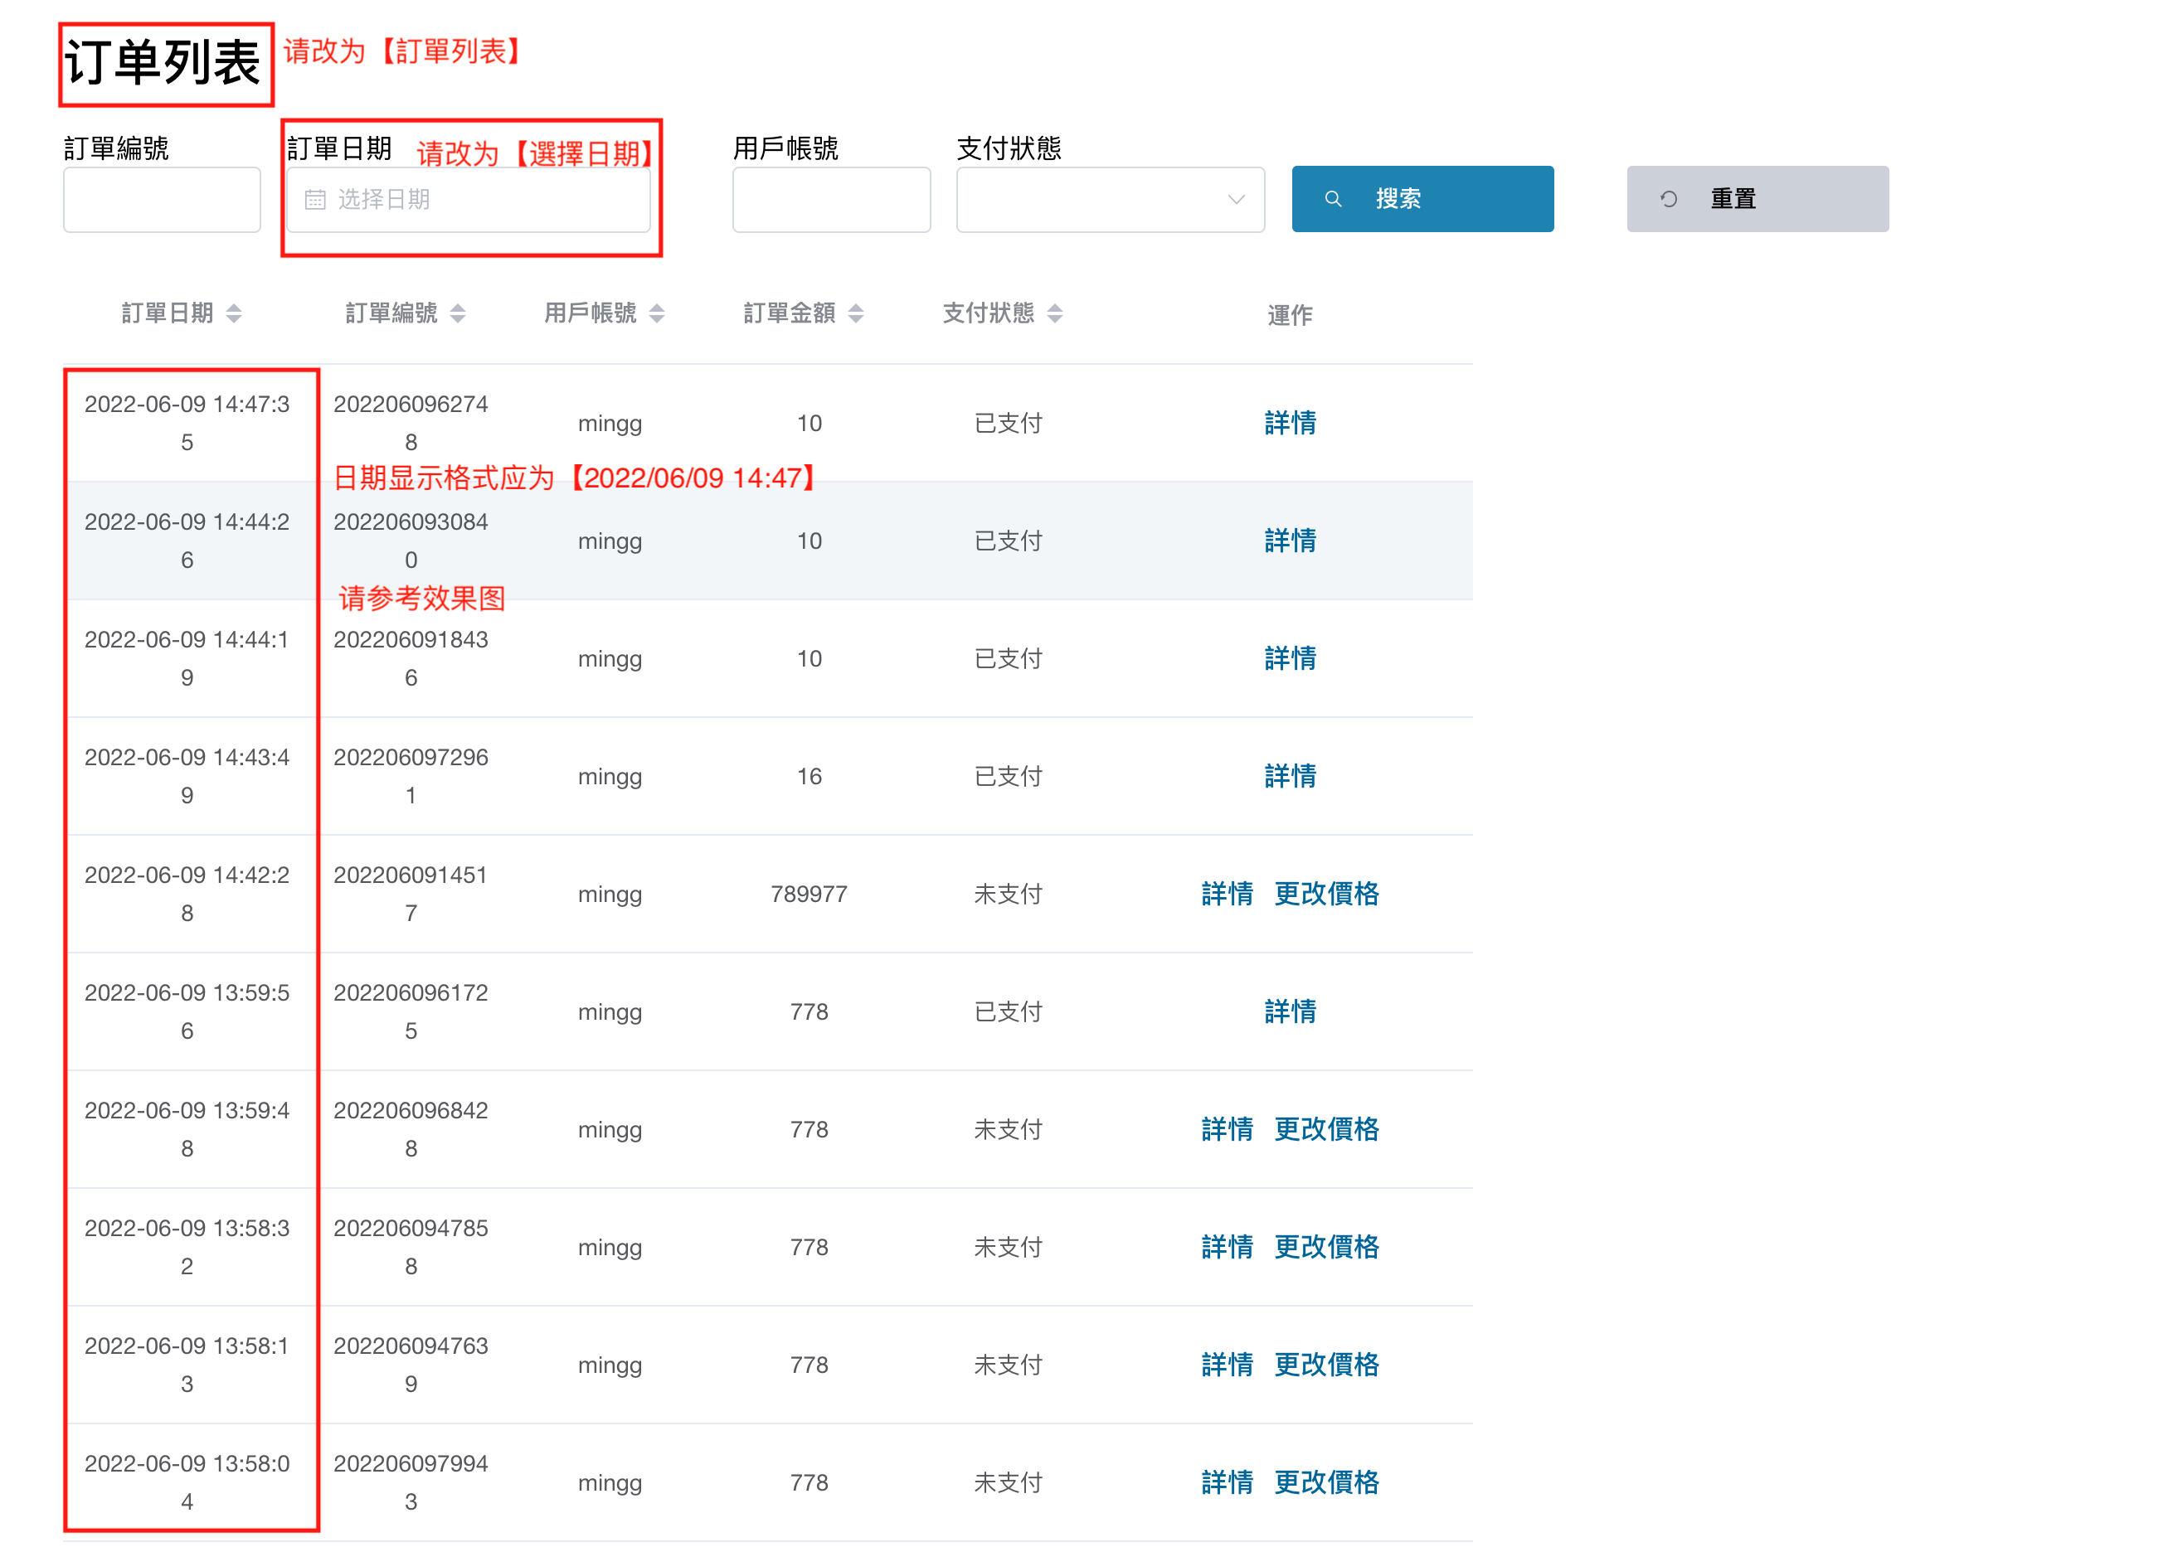Open 詳情 for order 2022060979943

click(x=1228, y=1482)
